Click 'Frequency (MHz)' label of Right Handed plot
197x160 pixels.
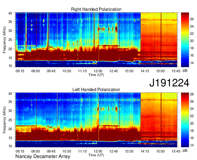[4, 40]
